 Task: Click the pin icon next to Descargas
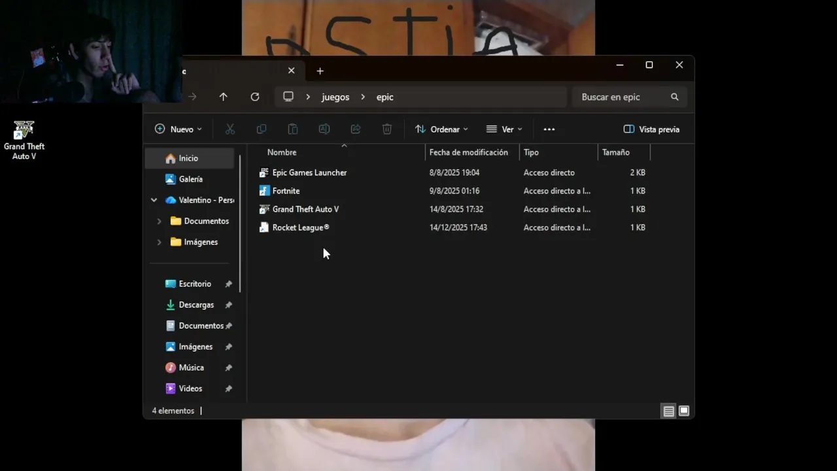click(228, 305)
